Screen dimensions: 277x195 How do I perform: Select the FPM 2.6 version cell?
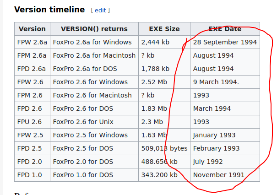32,95
